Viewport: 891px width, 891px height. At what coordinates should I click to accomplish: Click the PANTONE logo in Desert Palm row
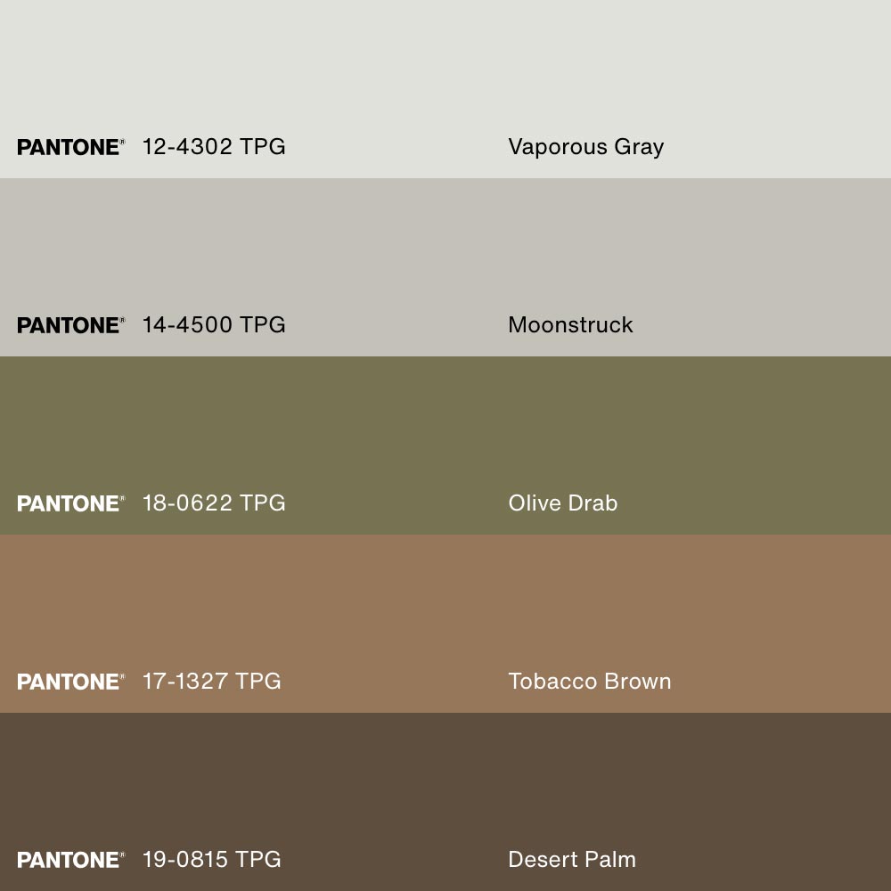(70, 860)
